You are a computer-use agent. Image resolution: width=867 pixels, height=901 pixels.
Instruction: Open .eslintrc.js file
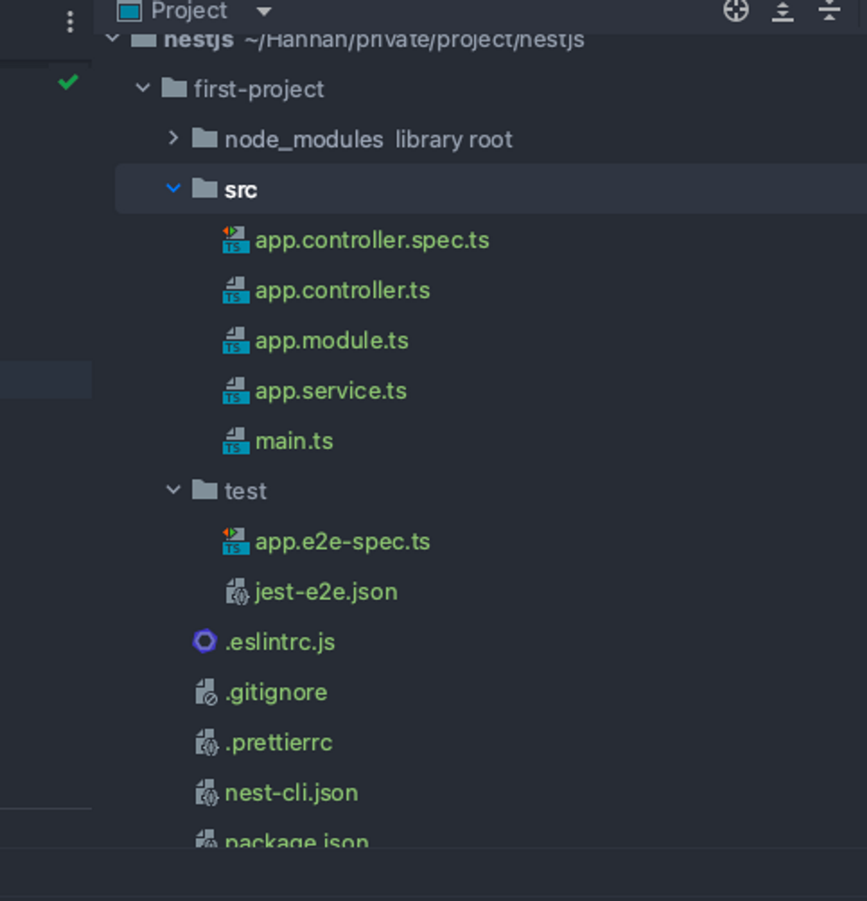pos(280,642)
